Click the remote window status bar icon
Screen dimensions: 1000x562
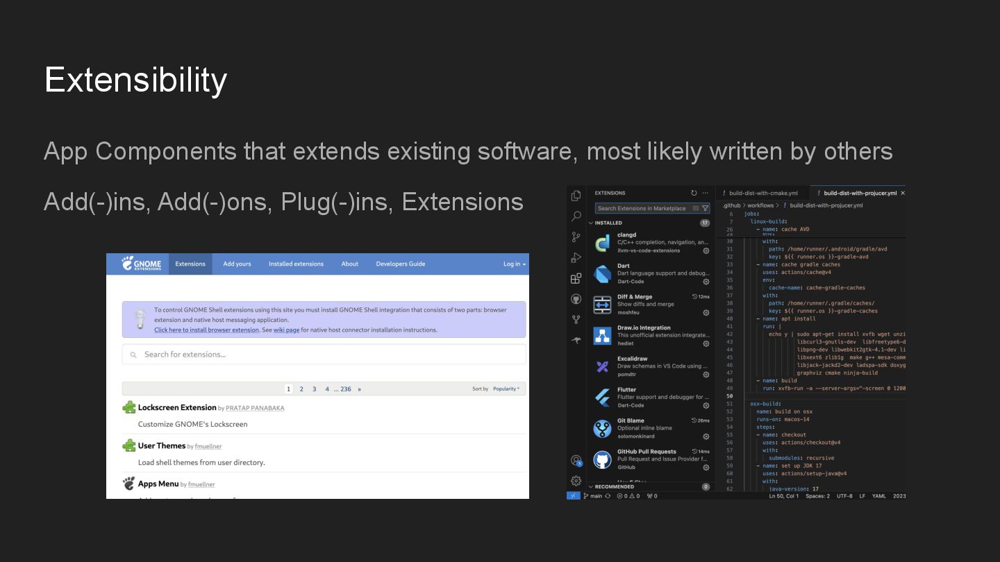[x=573, y=495]
